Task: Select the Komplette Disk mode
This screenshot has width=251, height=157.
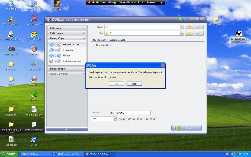Action: point(67,44)
